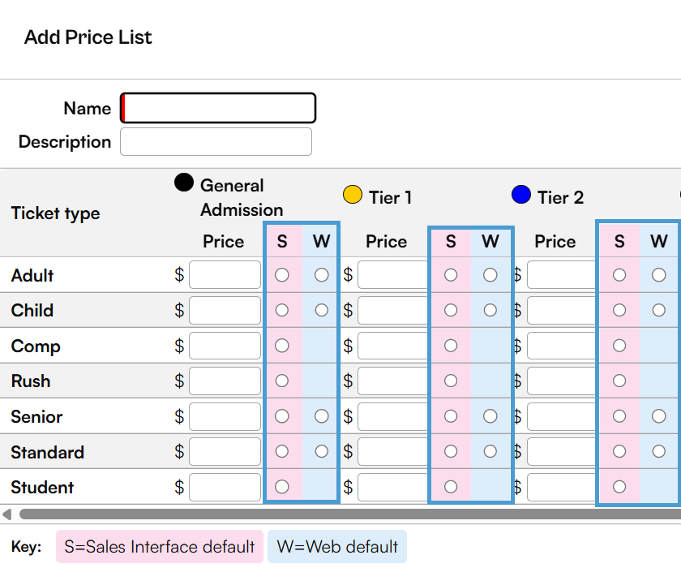Click the Adult Tier 2 price field
681x568 pixels.
(562, 274)
